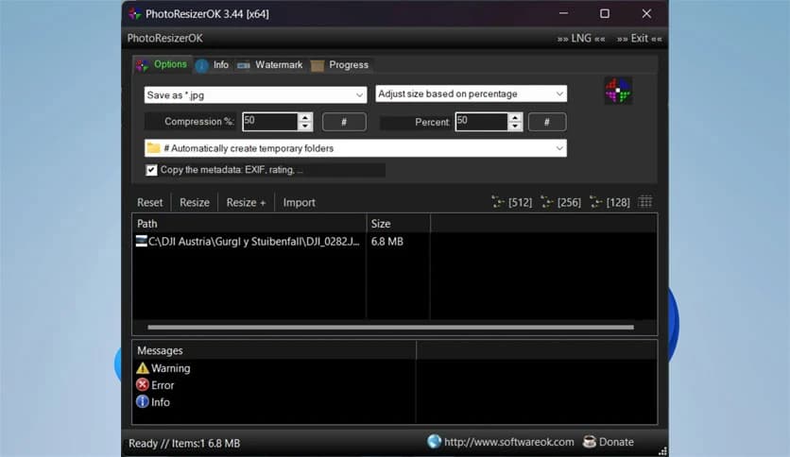Select the [512] thumbnail size option
This screenshot has width=790, height=457.
pyautogui.click(x=511, y=202)
